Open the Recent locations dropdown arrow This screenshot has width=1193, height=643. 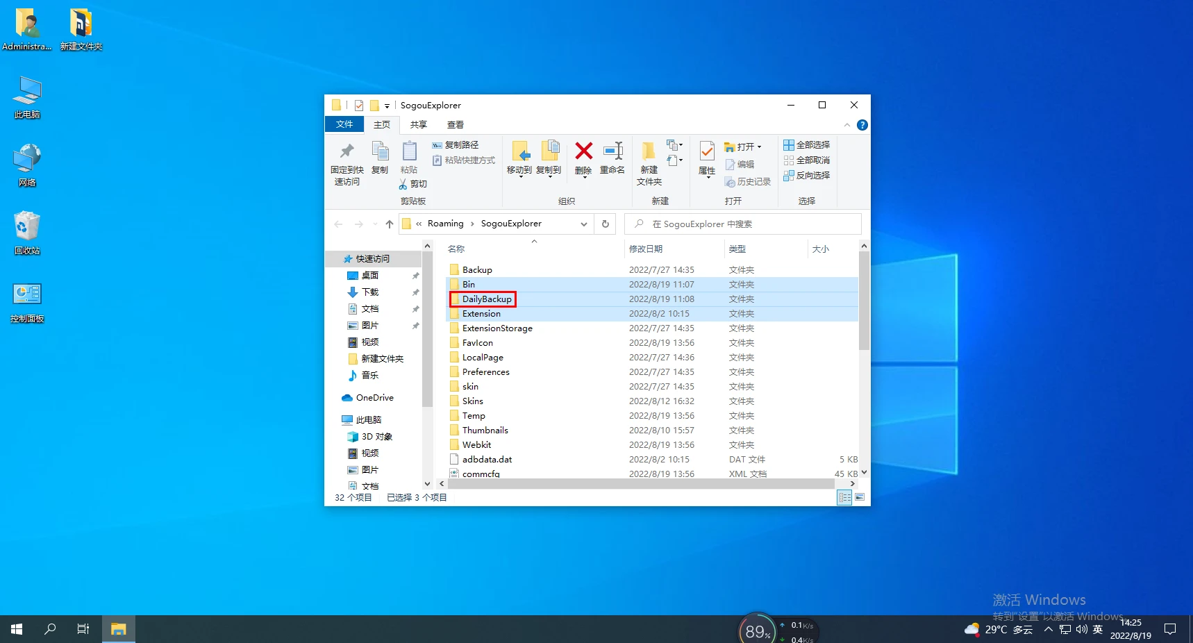(375, 224)
